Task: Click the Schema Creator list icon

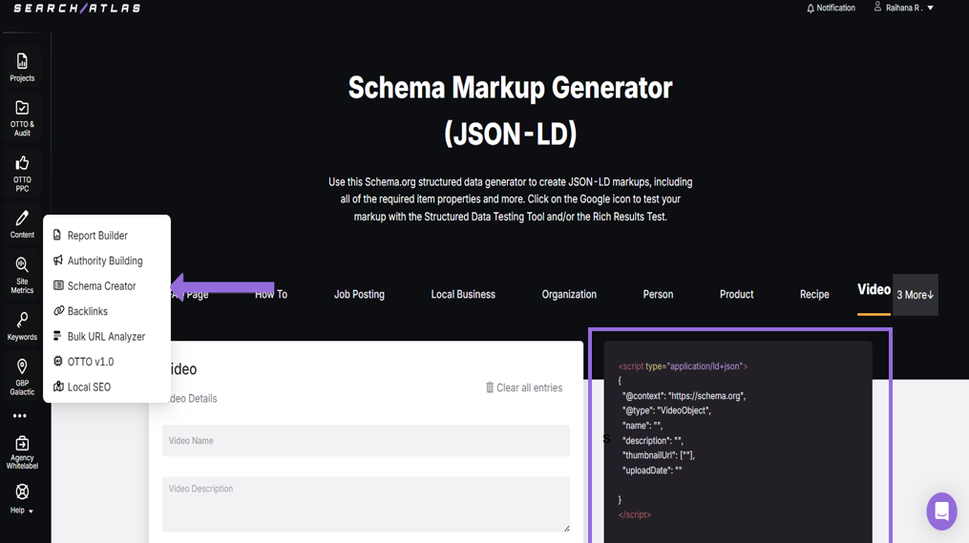Action: tap(58, 285)
